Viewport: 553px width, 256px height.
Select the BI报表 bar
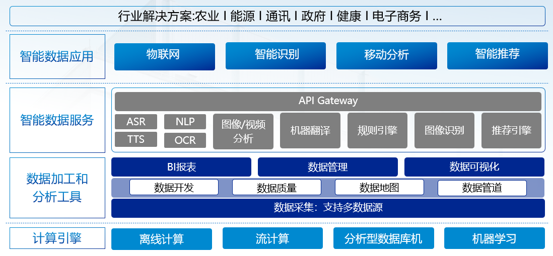pos(181,167)
